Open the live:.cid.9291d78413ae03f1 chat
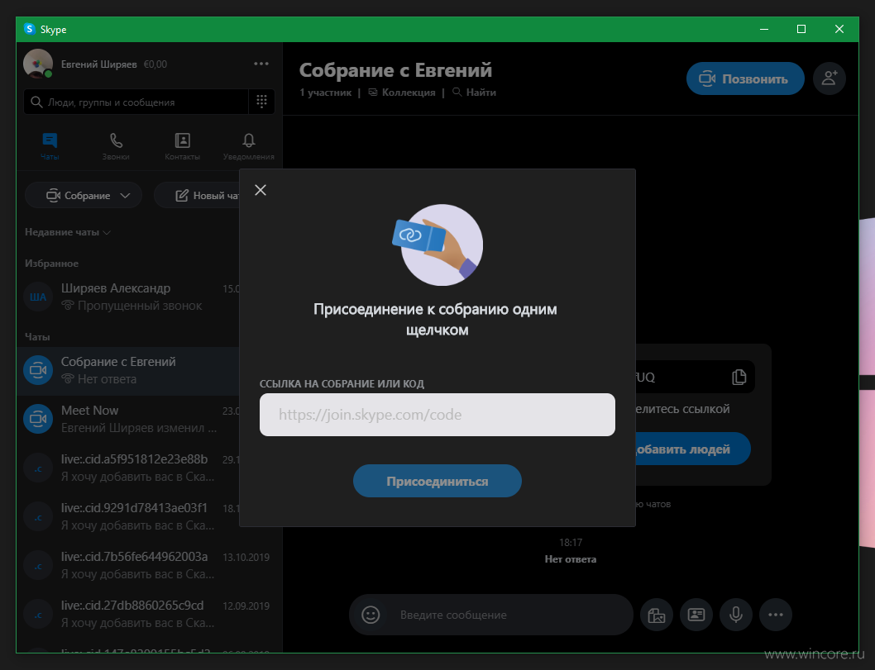Image resolution: width=875 pixels, height=670 pixels. point(128,516)
